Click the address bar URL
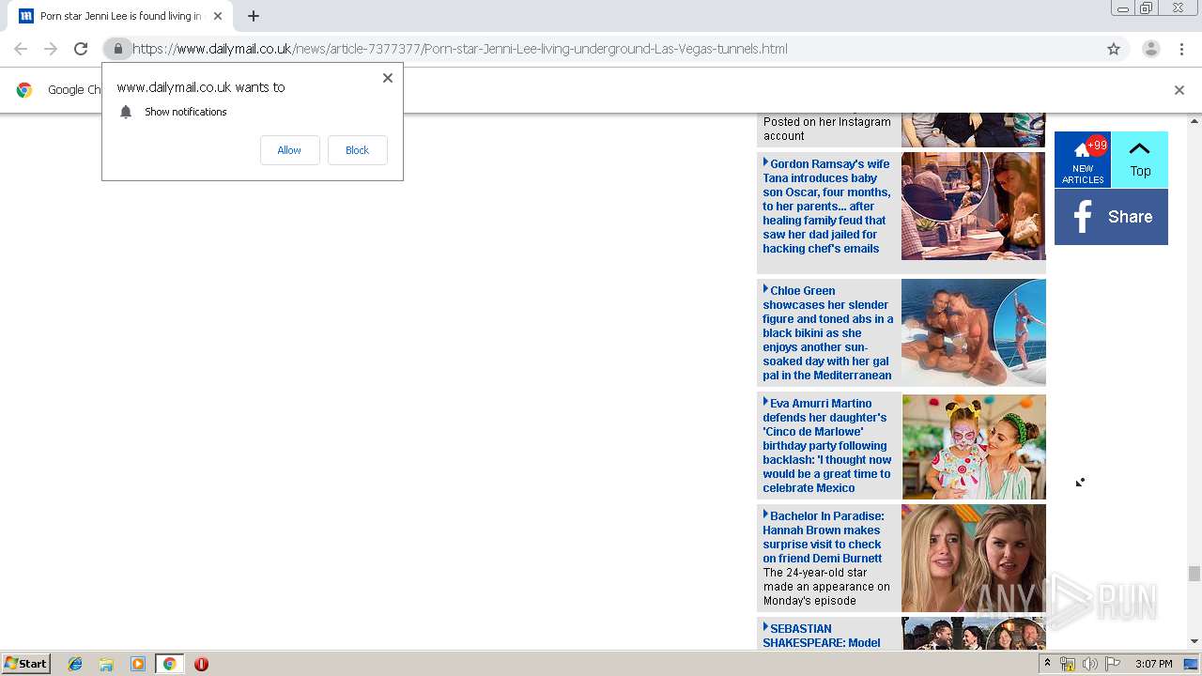Viewport: 1202px width, 676px height. coord(460,49)
